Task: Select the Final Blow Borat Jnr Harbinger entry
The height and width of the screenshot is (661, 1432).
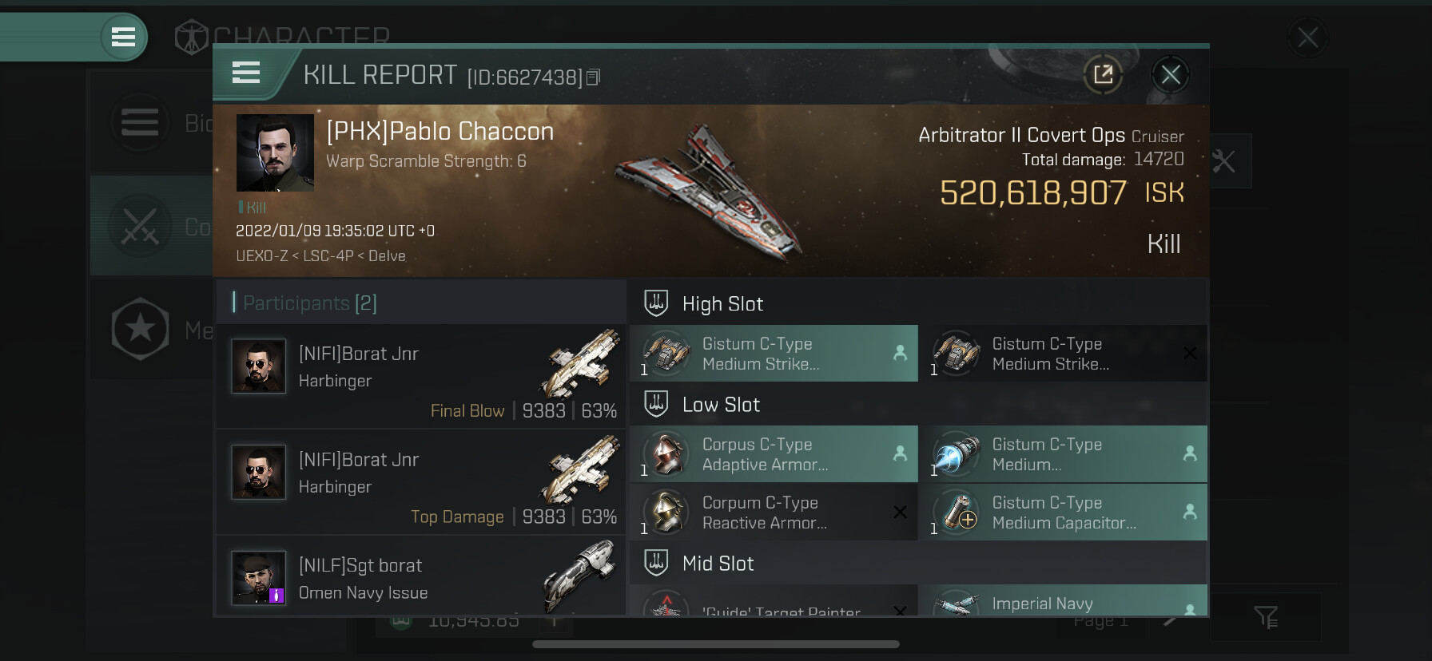Action: pos(421,375)
